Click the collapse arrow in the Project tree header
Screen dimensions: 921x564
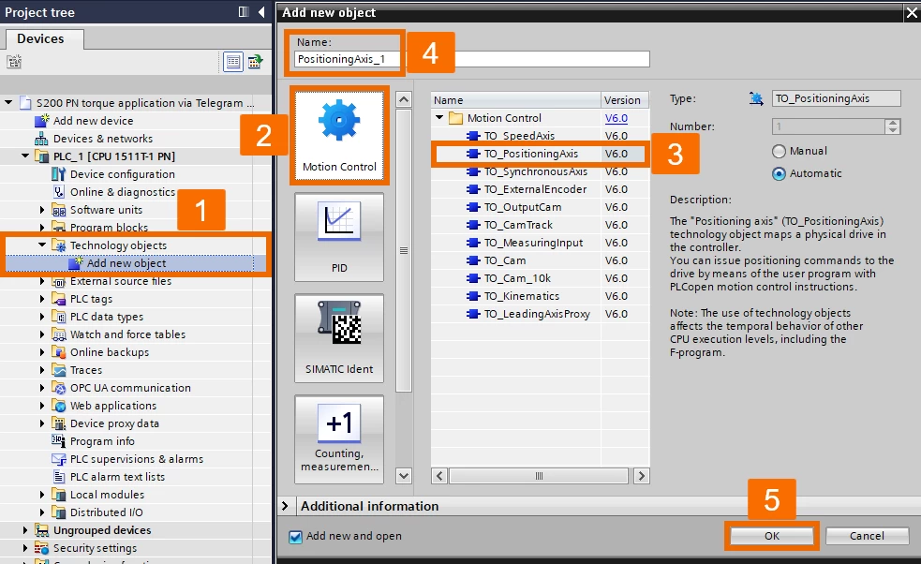[x=261, y=12]
